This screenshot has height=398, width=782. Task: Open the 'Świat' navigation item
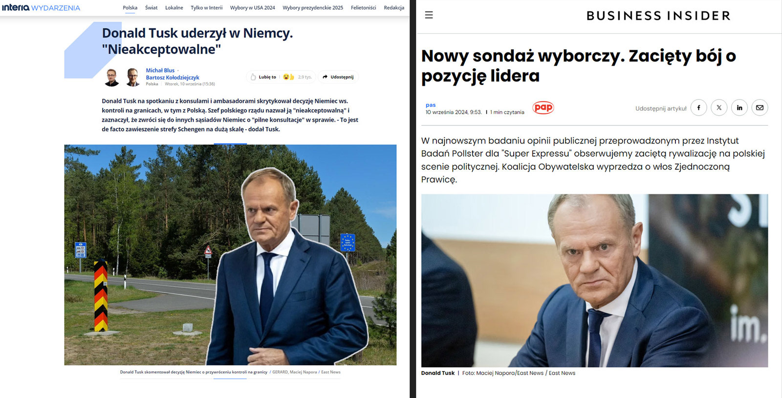[x=151, y=8]
